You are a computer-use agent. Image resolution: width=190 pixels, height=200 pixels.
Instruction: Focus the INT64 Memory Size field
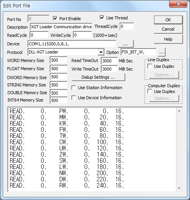pyautogui.click(x=59, y=100)
